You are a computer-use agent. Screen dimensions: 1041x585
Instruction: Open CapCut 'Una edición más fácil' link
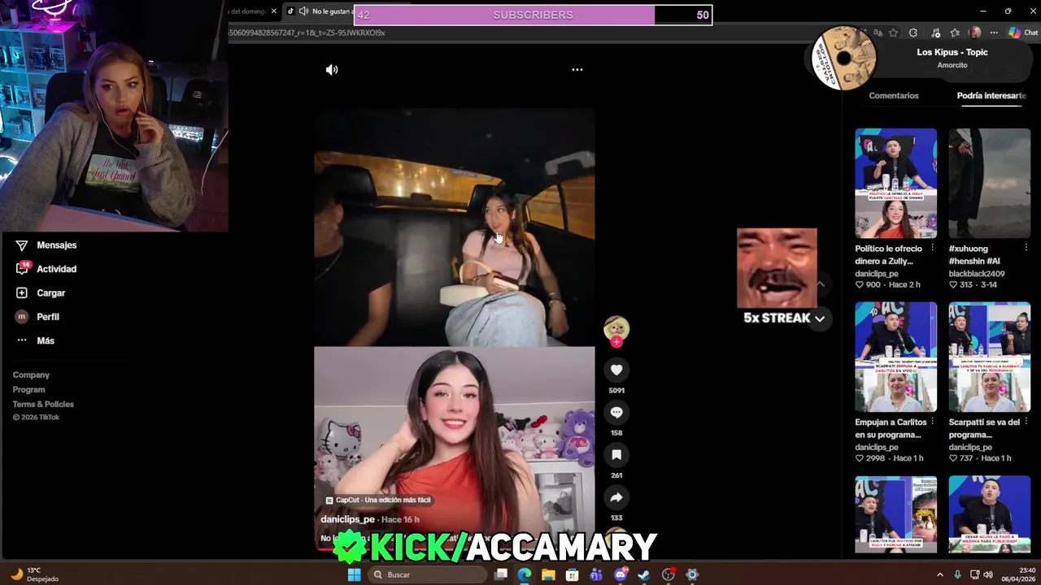tap(378, 500)
